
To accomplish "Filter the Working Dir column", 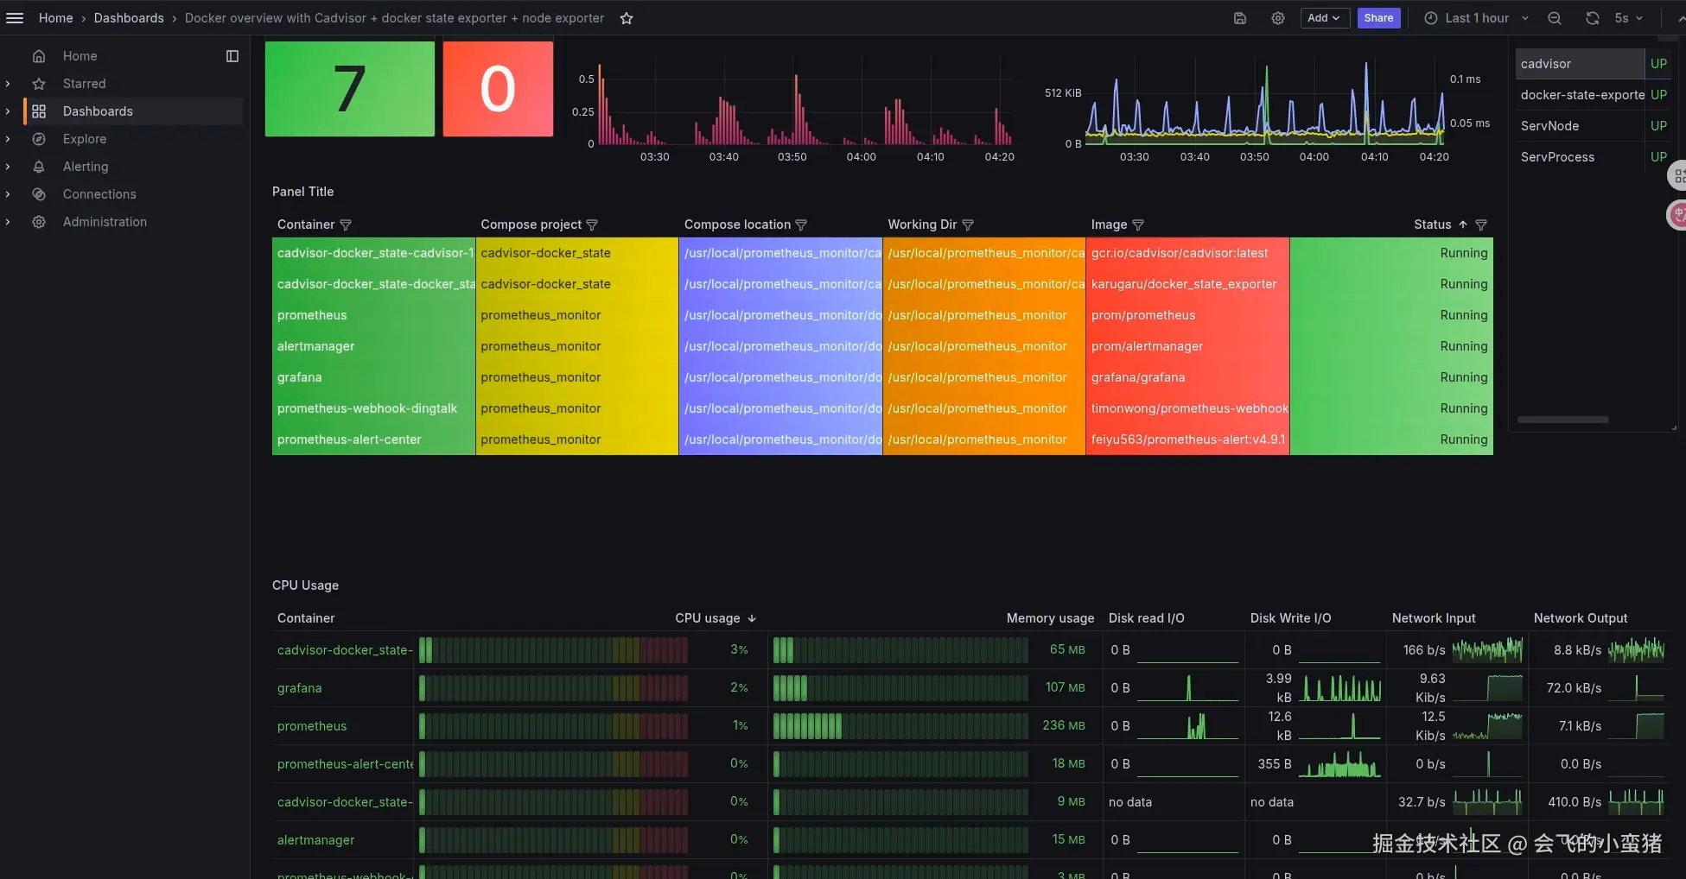I will [x=968, y=225].
